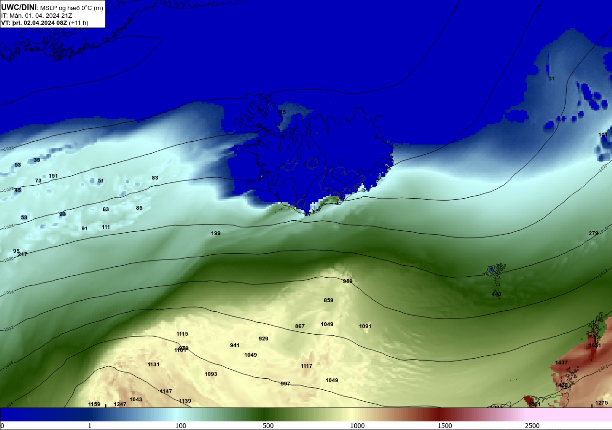Click the value 929 on the map

point(263,339)
